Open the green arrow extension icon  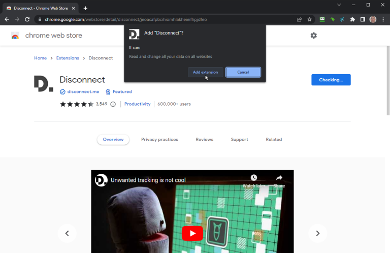[x=332, y=19]
